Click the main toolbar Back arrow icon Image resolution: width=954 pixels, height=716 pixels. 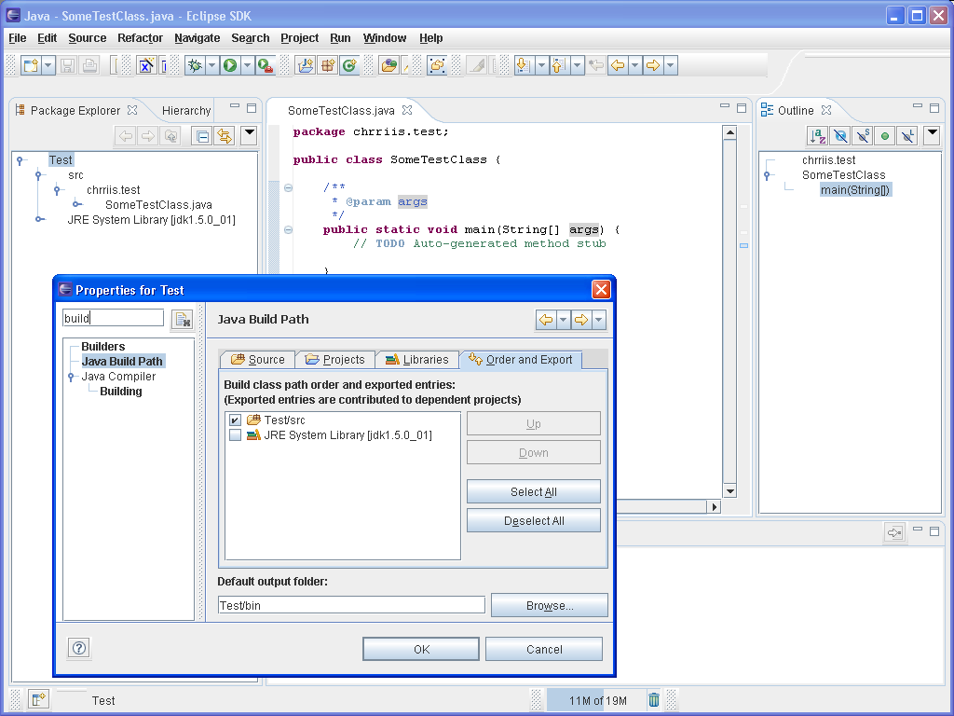click(618, 65)
